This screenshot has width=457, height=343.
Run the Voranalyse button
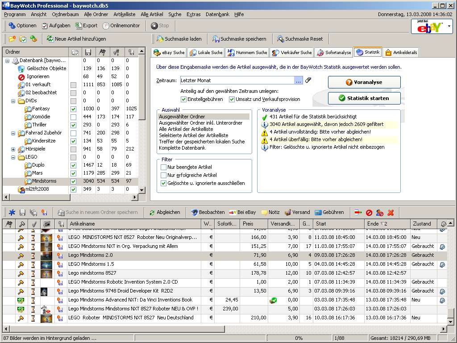tap(364, 82)
